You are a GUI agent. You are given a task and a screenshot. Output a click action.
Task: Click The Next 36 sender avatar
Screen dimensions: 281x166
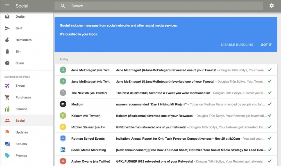(x=63, y=93)
